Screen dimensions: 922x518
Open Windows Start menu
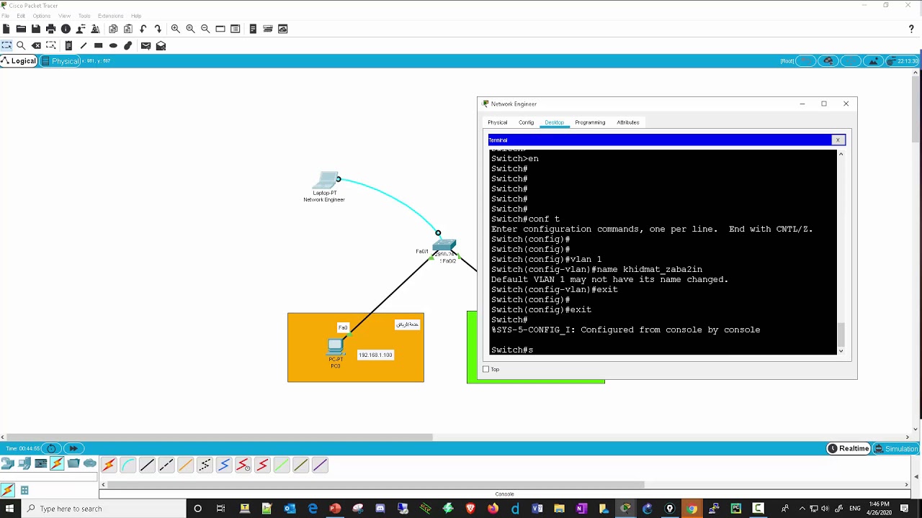coord(9,509)
